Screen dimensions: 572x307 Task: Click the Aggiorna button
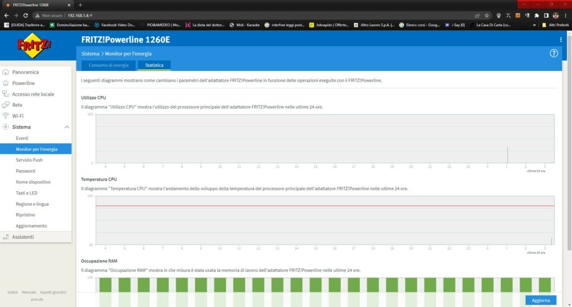541,300
